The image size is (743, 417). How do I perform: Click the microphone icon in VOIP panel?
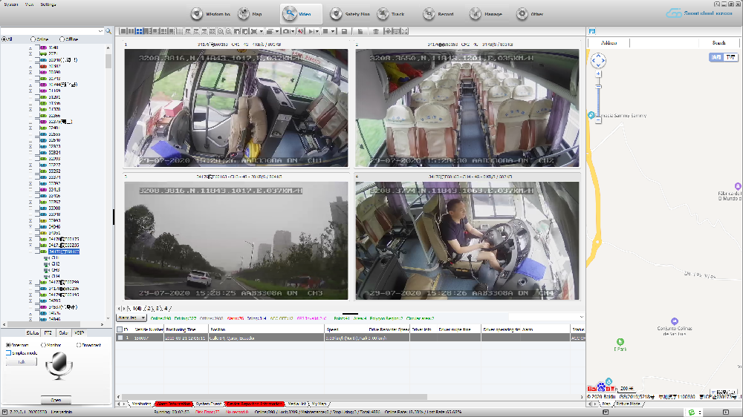(x=59, y=366)
